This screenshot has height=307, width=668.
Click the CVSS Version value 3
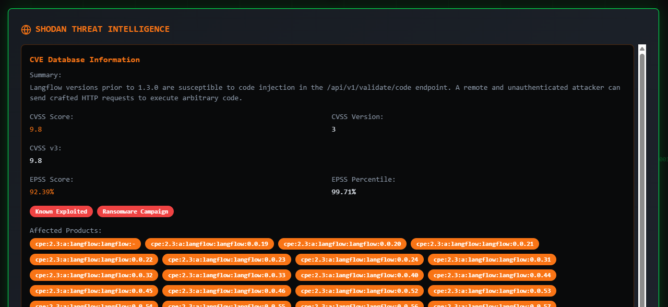coord(333,129)
